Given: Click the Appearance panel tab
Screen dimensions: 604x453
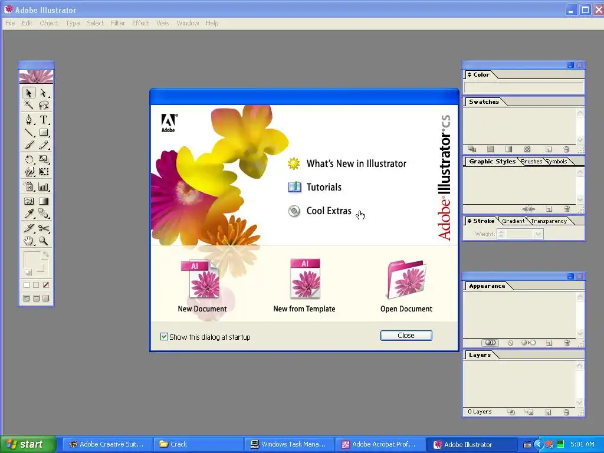Looking at the screenshot, I should click(x=487, y=286).
